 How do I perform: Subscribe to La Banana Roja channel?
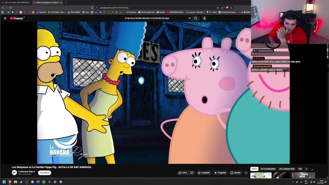tap(44, 173)
